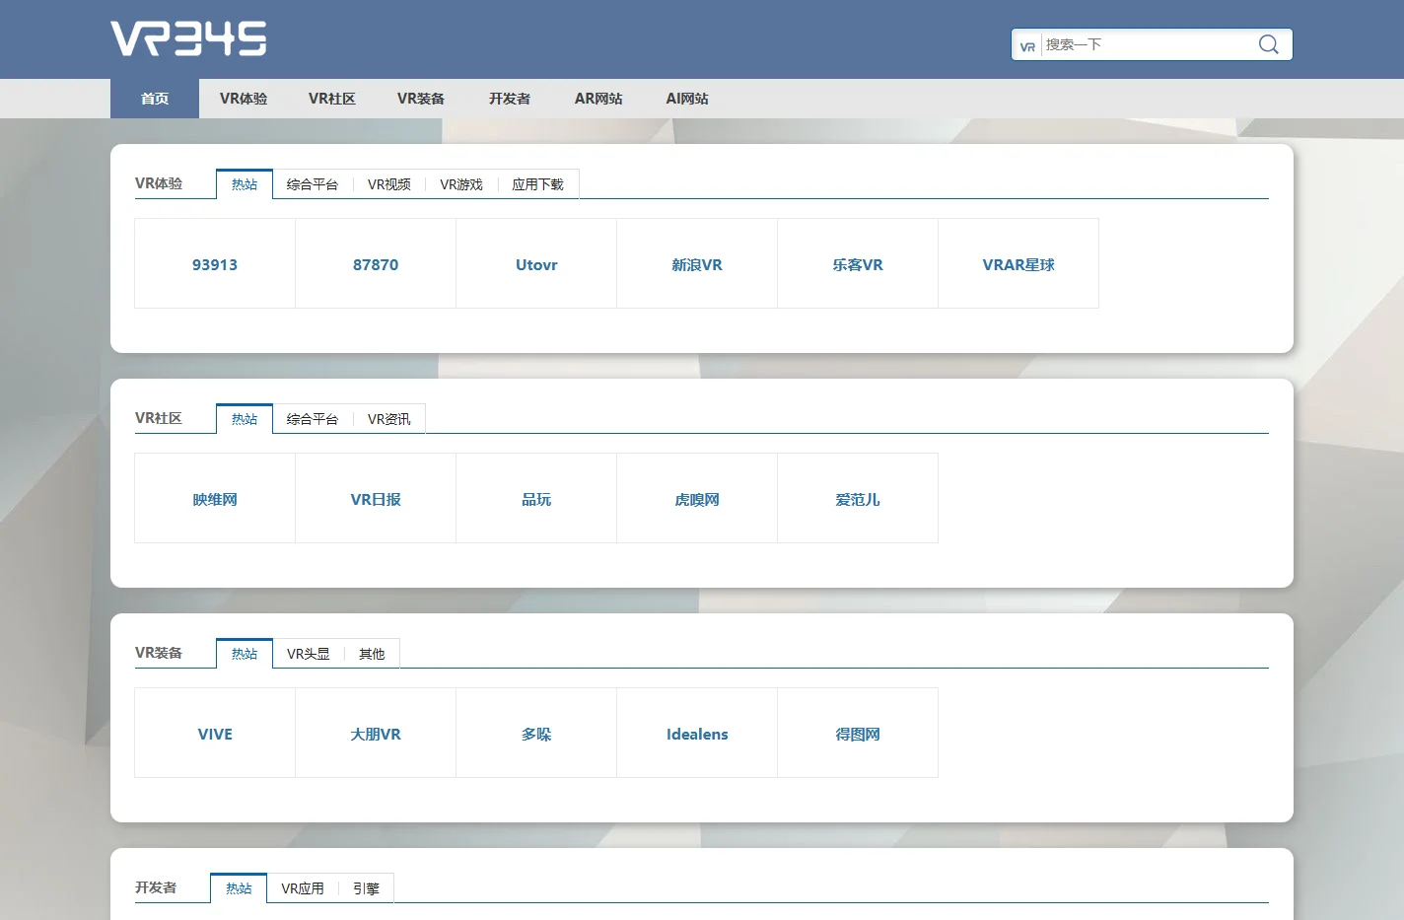Select 热站 tab in VR社区 section
The width and height of the screenshot is (1404, 920).
point(245,419)
